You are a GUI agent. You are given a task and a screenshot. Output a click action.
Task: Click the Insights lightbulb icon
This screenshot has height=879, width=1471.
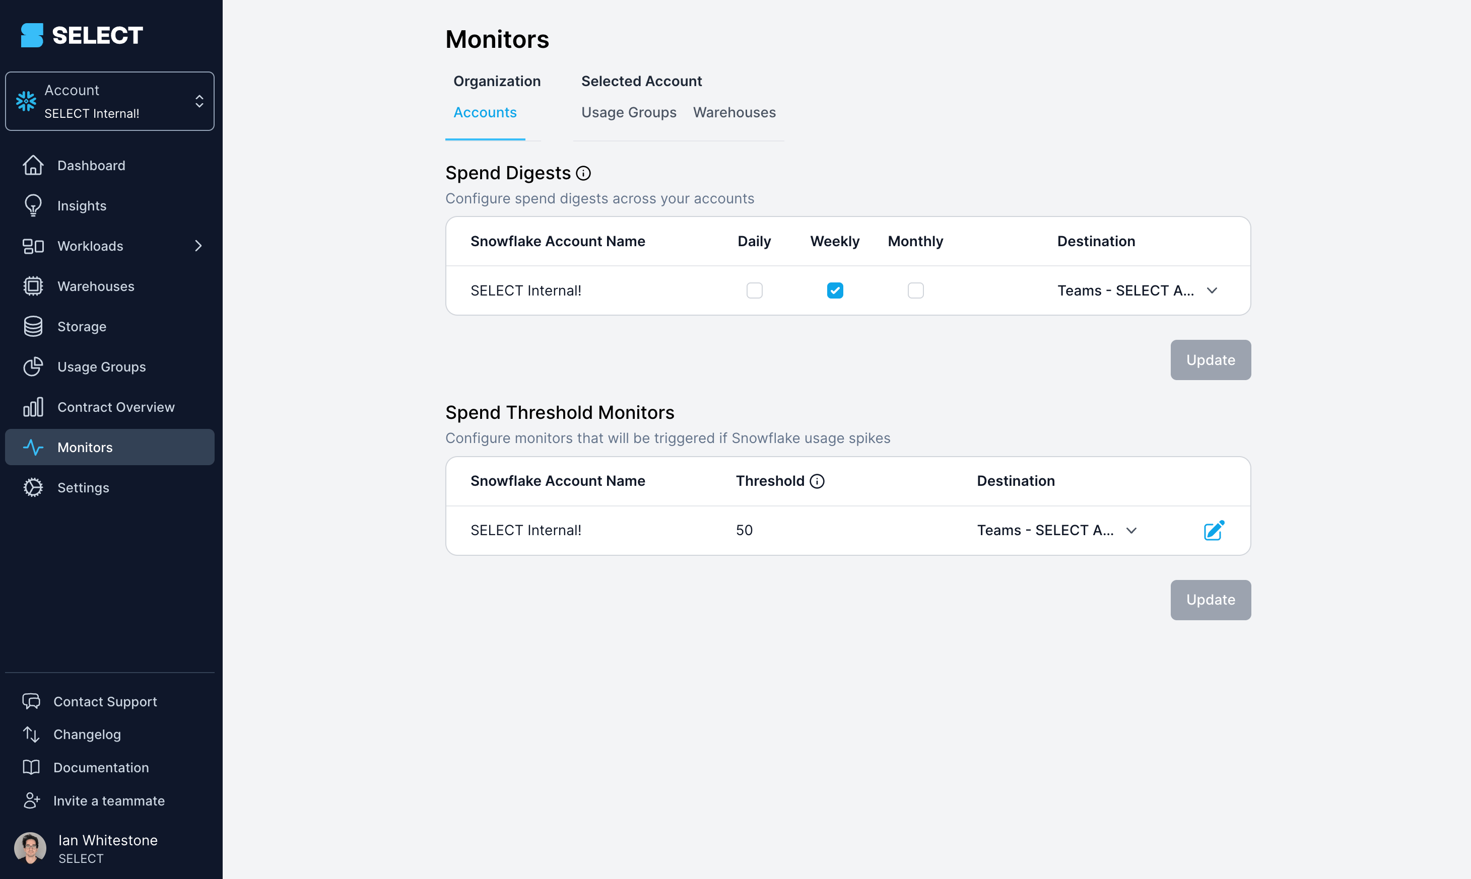[x=33, y=205]
